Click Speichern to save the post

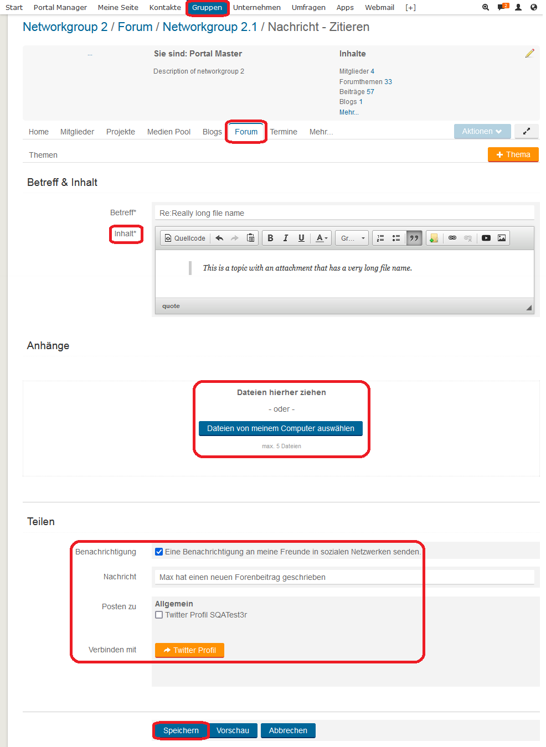pos(181,730)
